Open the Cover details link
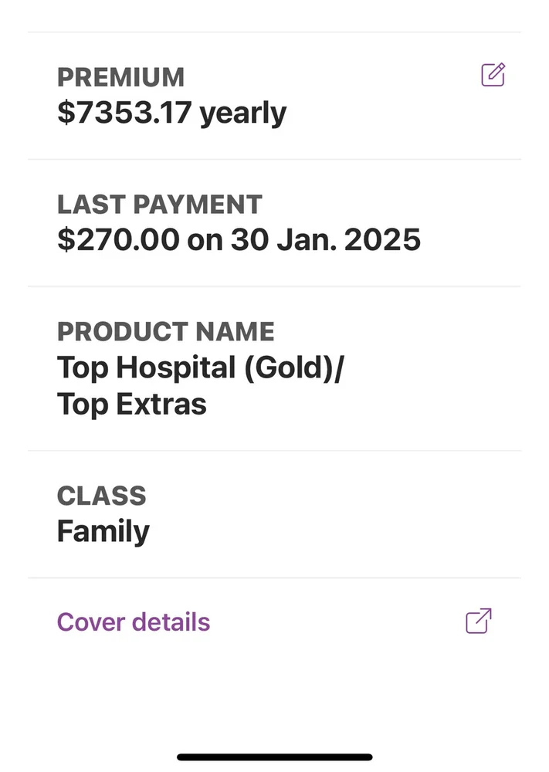 coord(134,621)
